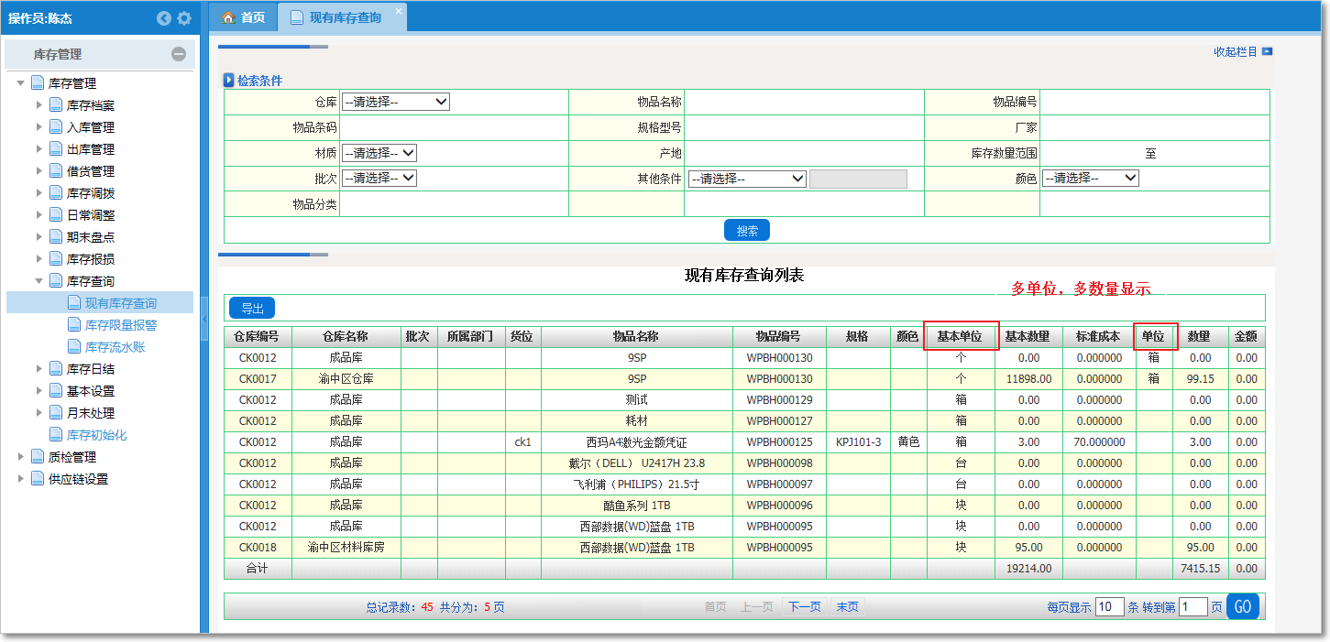Expand the 入库管理 tree node
The width and height of the screenshot is (1330, 642).
point(39,127)
